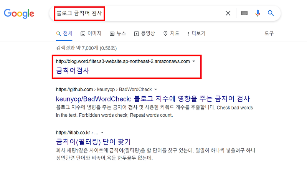
Task: Expand dropdown arrow next to github.com BadWordCheck URL
Action: coord(156,89)
